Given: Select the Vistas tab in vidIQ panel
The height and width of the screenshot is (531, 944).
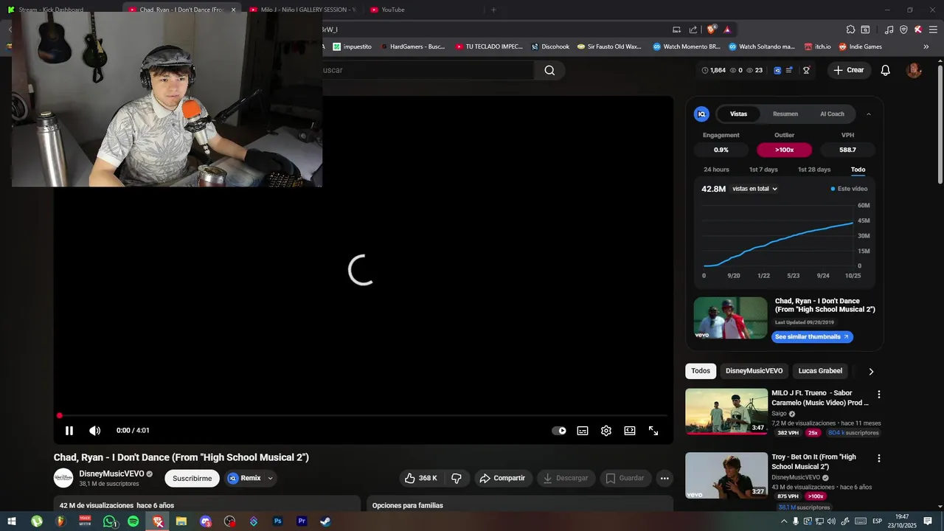Looking at the screenshot, I should point(738,114).
